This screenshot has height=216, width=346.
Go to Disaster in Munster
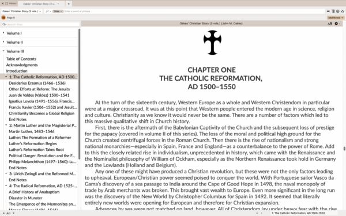[25, 198]
